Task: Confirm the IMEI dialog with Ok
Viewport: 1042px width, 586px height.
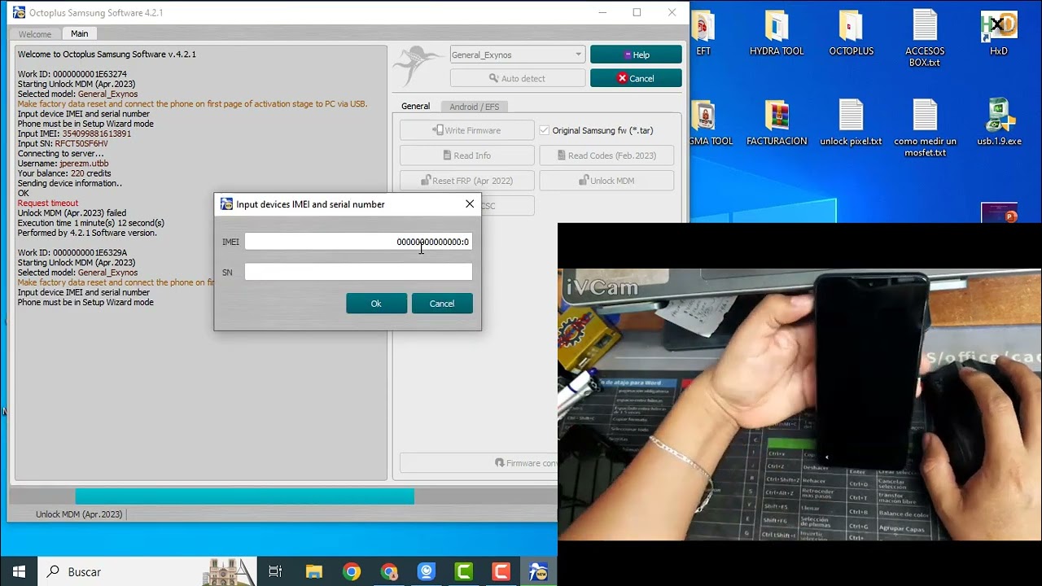Action: tap(376, 304)
